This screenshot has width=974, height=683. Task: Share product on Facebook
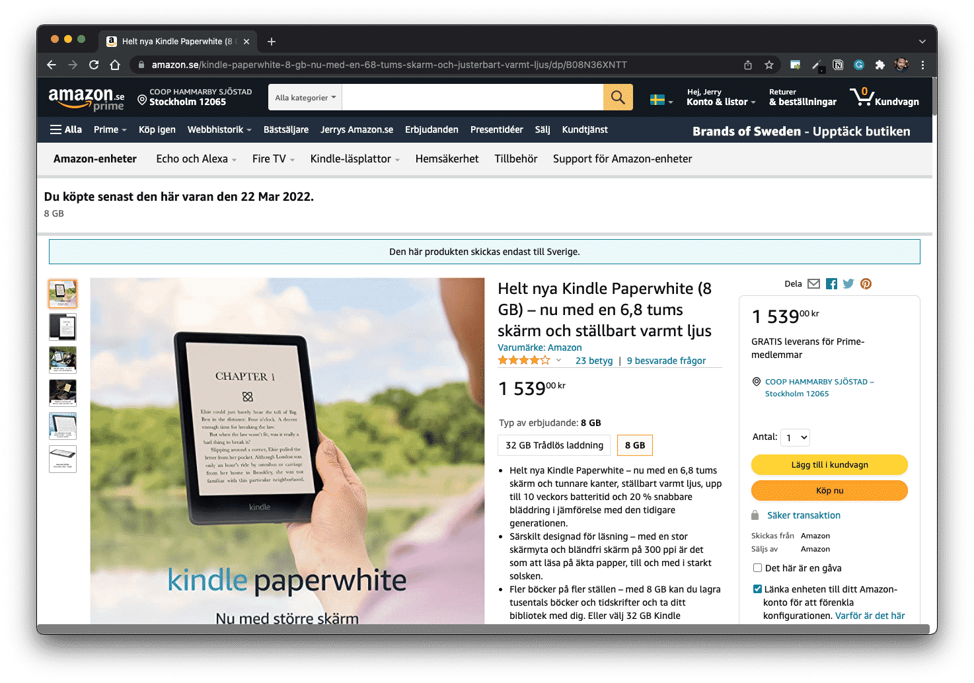point(831,284)
